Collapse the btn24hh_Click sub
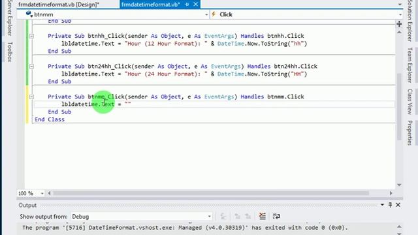Image resolution: width=418 pixels, height=235 pixels. [31, 67]
